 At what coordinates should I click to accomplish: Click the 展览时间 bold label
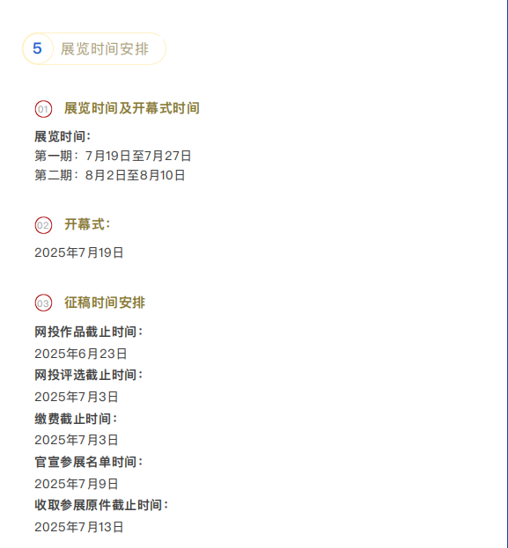click(63, 136)
